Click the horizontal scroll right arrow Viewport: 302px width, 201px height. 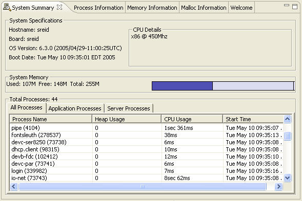278,186
